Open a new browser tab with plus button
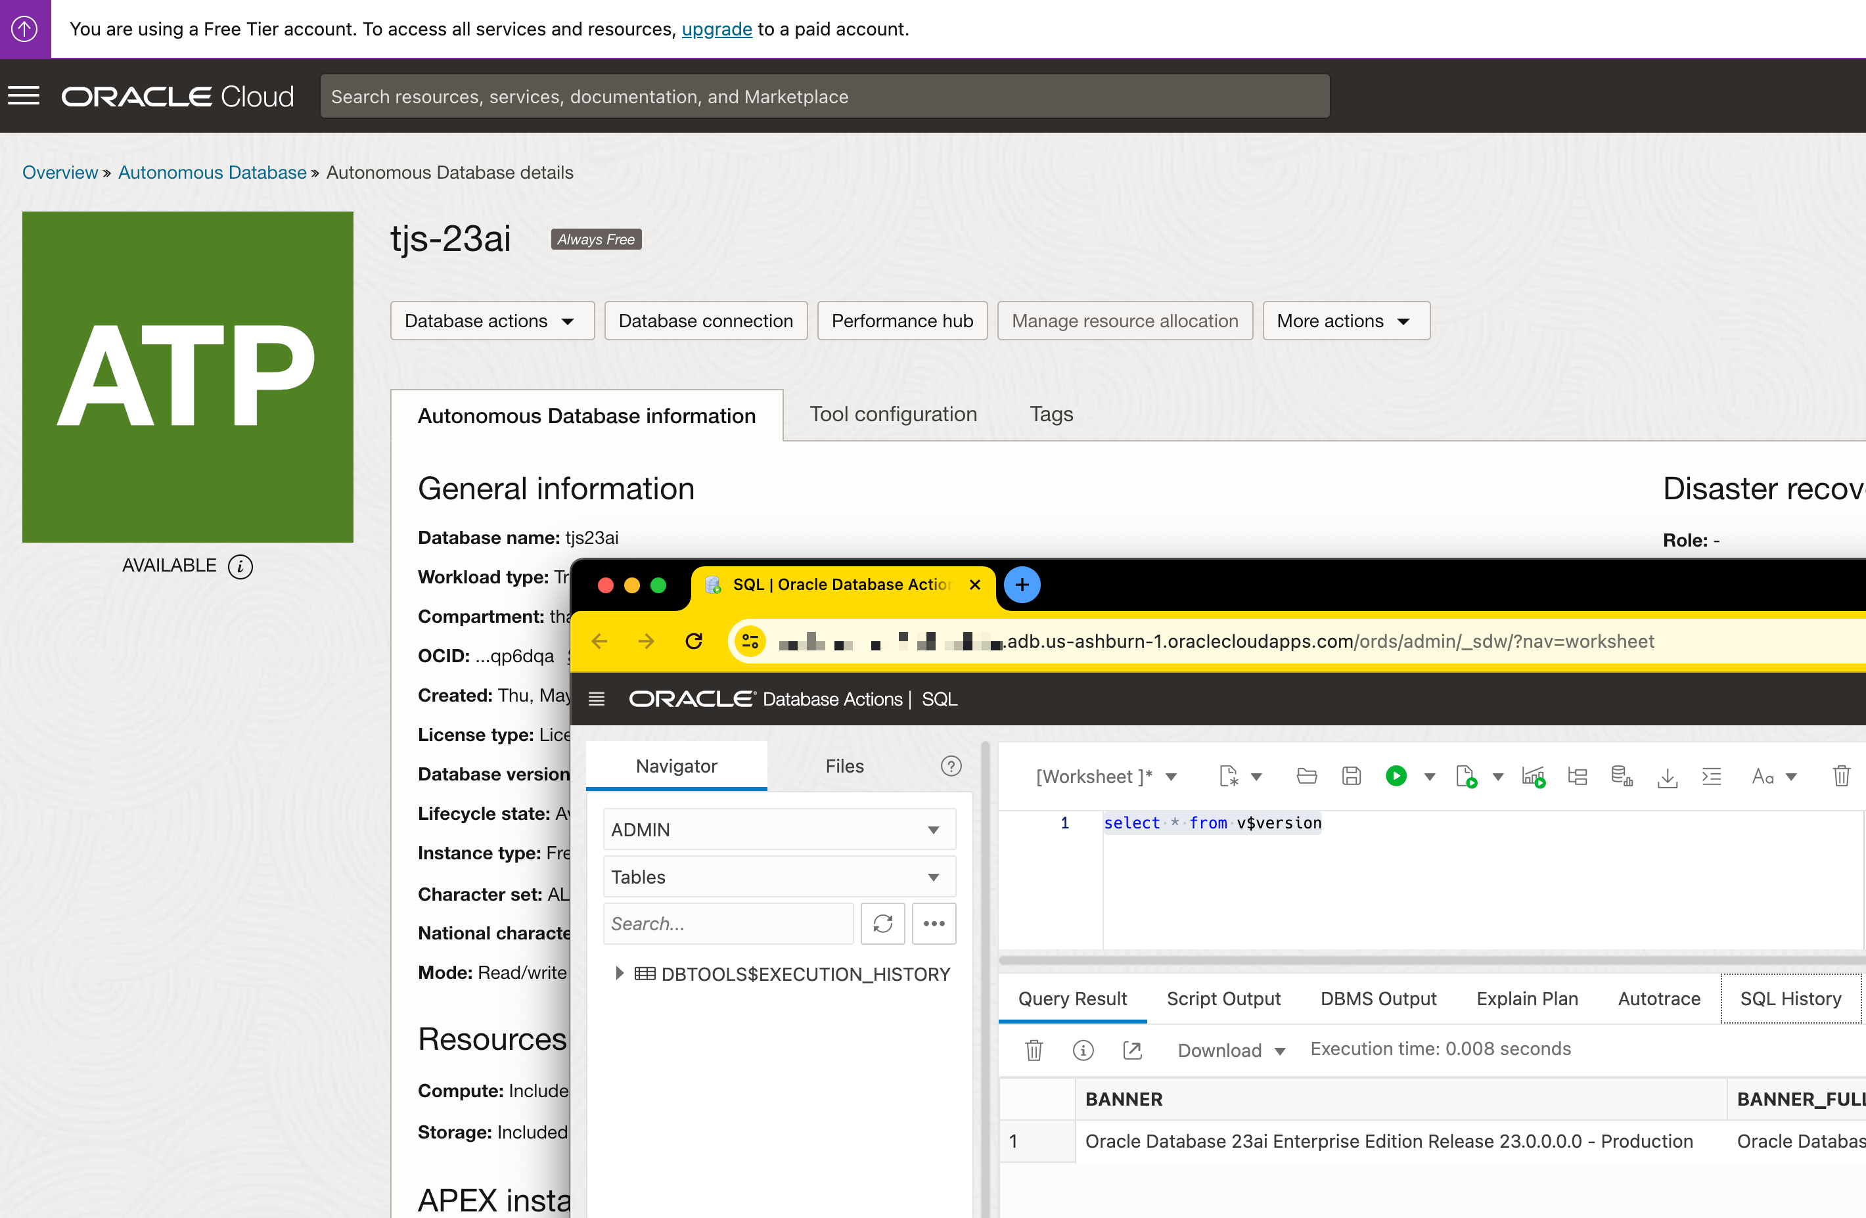Image resolution: width=1866 pixels, height=1218 pixels. coord(1022,585)
